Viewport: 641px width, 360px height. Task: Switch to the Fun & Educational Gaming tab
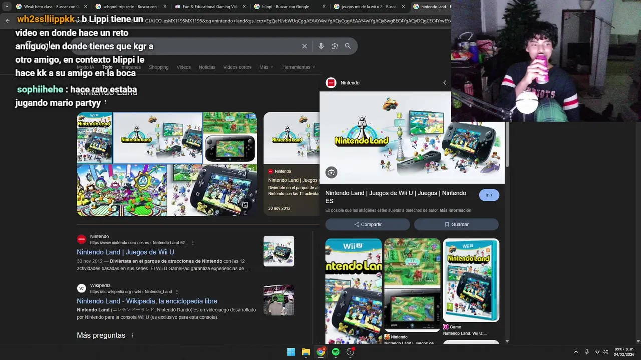coord(209,7)
